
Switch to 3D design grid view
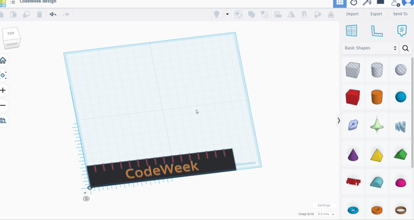[340, 3]
